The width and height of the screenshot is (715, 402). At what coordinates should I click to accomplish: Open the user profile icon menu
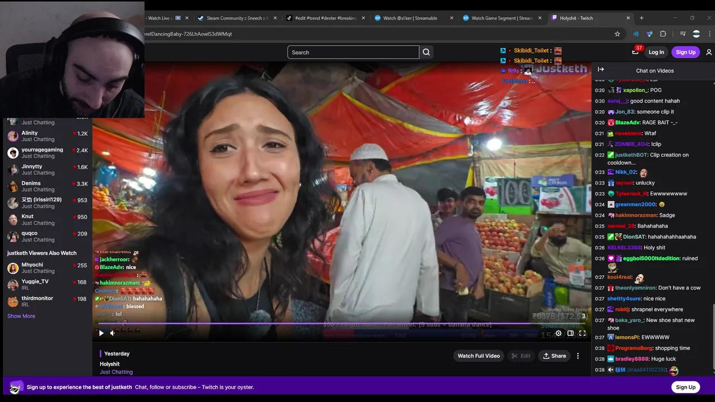tap(709, 52)
